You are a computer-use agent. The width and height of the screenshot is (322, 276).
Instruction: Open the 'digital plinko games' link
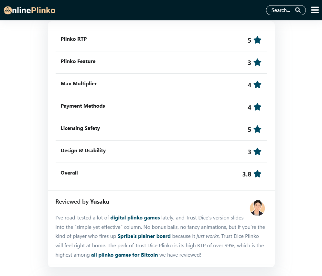(x=135, y=218)
